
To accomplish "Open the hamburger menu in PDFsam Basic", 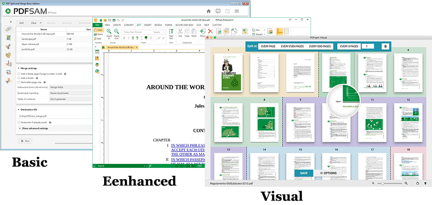I will [237, 11].
